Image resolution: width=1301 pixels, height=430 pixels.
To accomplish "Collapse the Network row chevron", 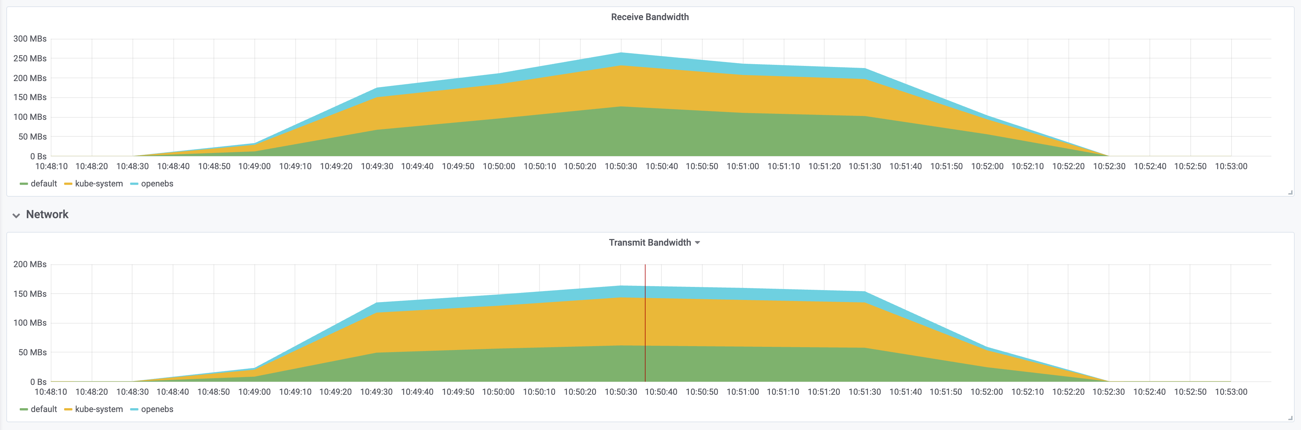I will [16, 215].
